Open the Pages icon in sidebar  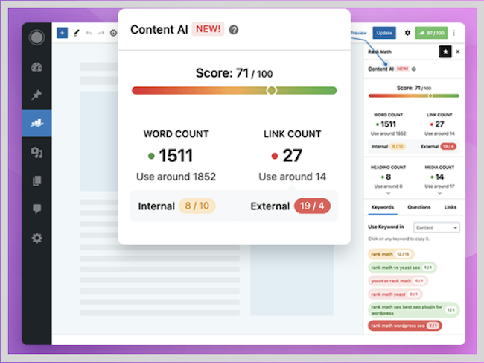[36, 180]
